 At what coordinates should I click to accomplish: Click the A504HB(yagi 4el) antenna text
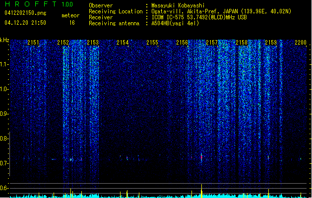coord(175,23)
